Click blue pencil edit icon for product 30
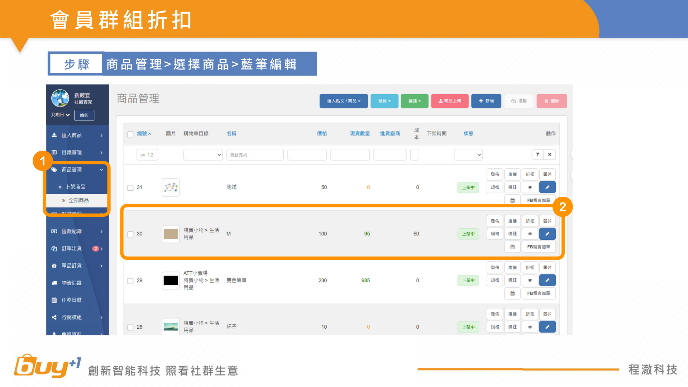688x387 pixels. [x=547, y=234]
